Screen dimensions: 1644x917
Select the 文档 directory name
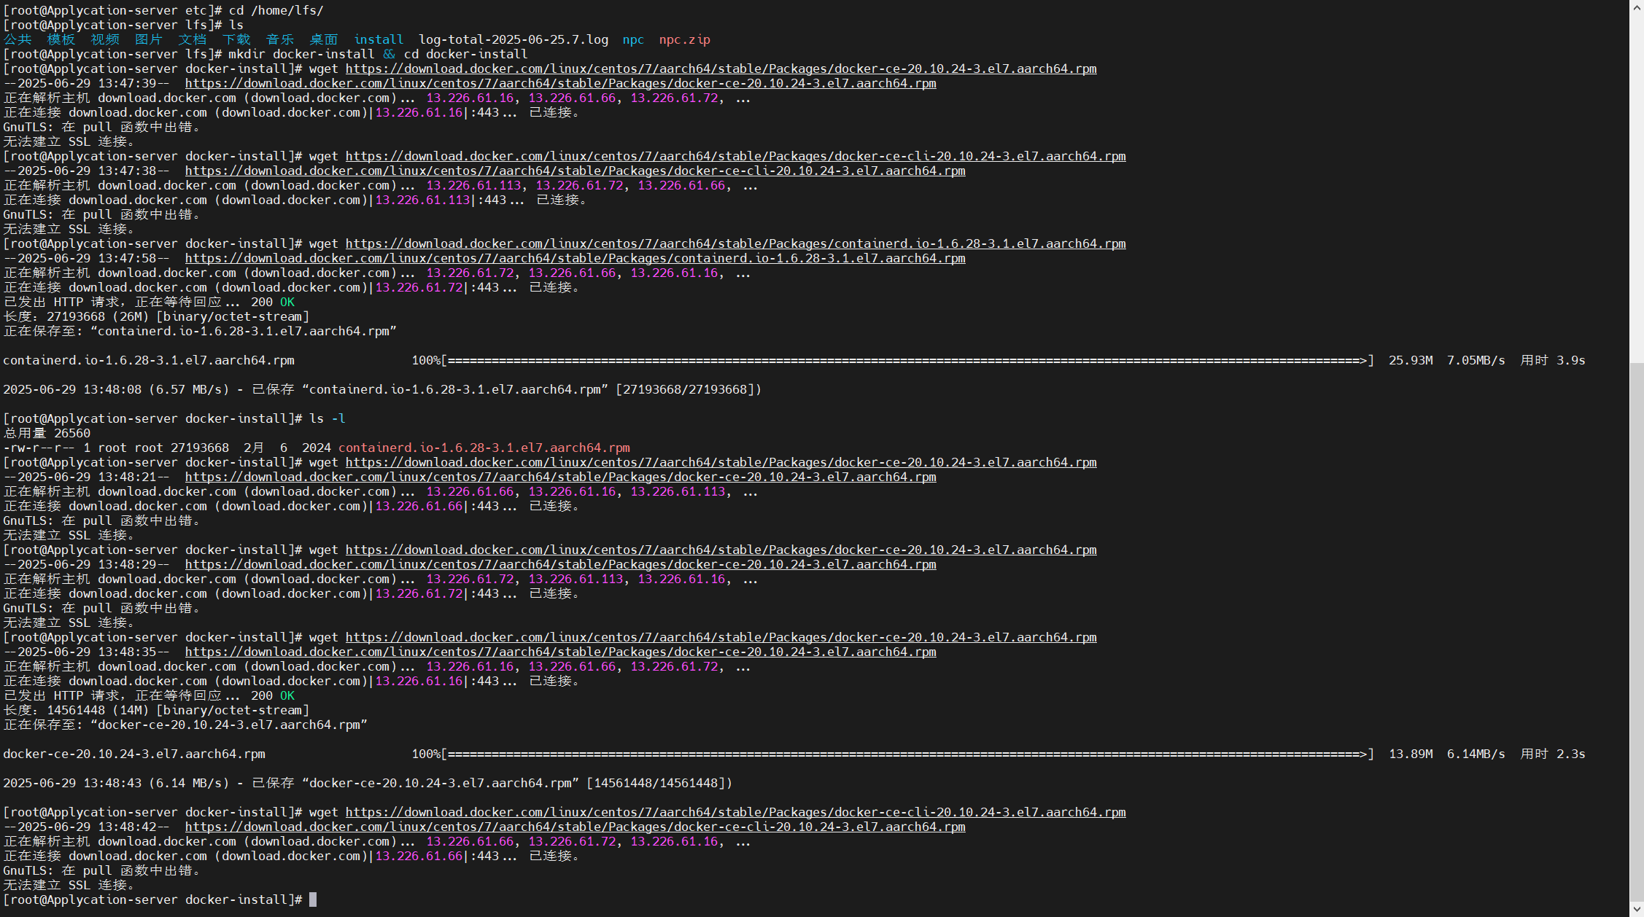[x=191, y=39]
